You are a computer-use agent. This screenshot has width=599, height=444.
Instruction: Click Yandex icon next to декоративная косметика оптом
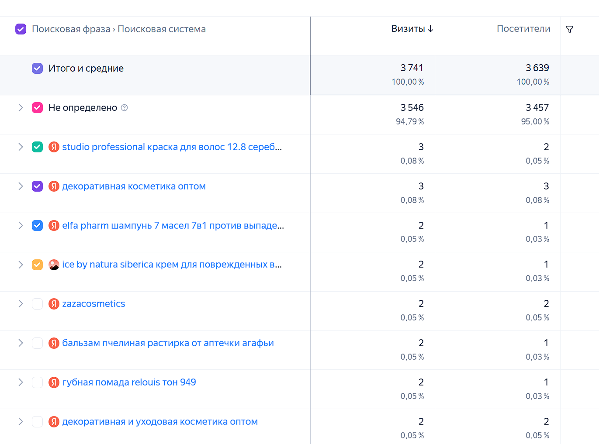[x=54, y=186]
